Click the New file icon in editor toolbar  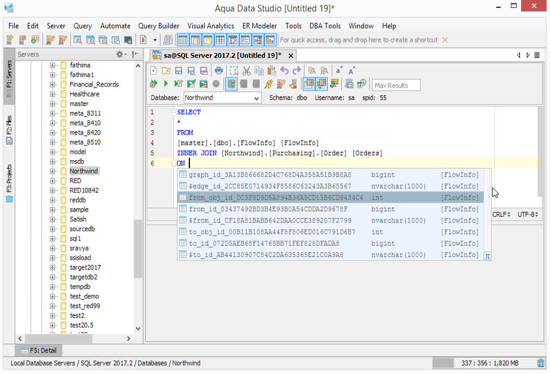click(153, 71)
